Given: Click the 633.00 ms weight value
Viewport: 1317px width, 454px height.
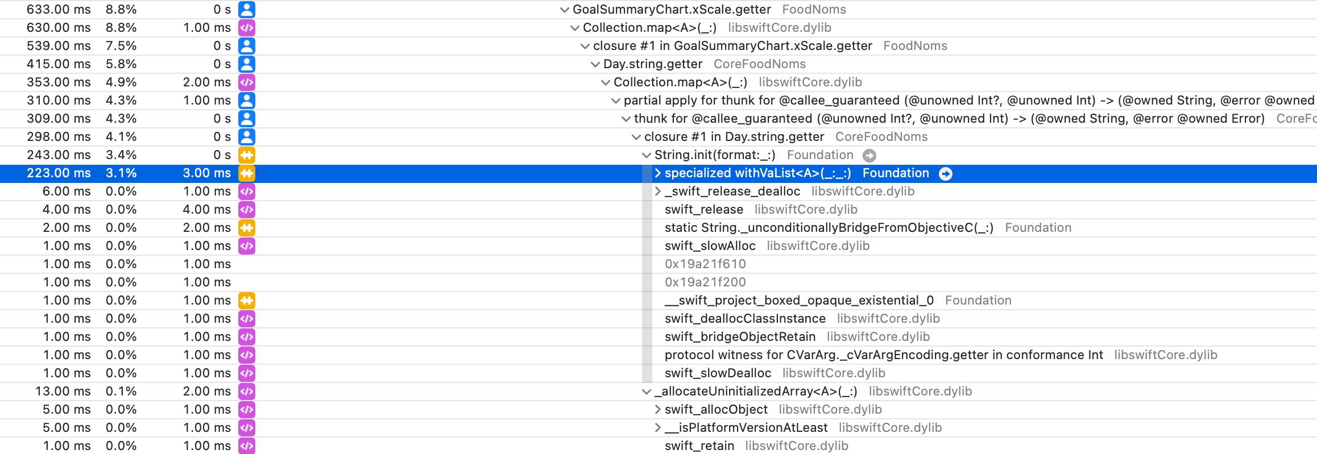Looking at the screenshot, I should (59, 10).
